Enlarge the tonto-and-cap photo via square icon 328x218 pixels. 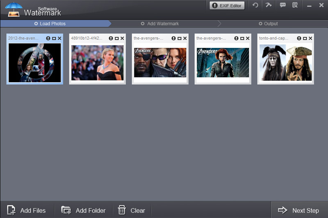point(305,38)
